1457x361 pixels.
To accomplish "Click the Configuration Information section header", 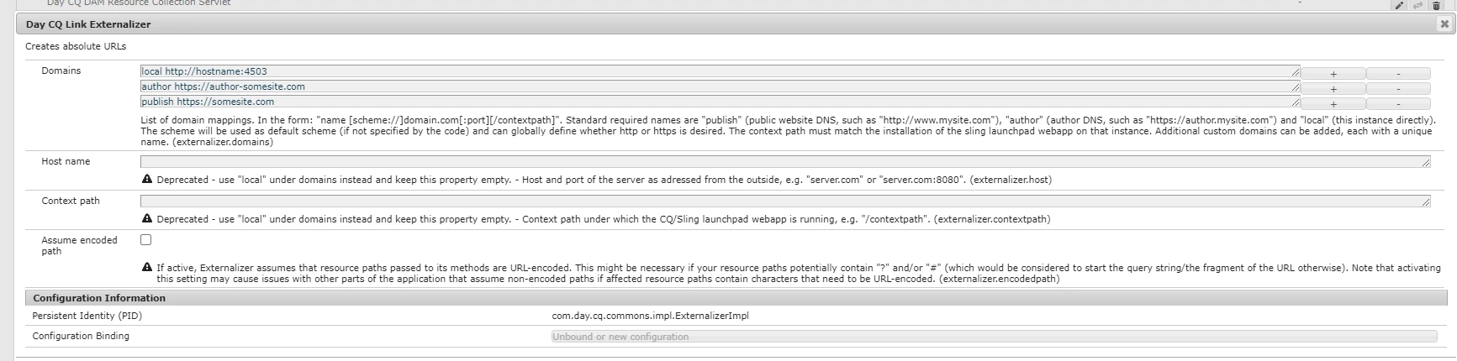I will tap(736, 298).
